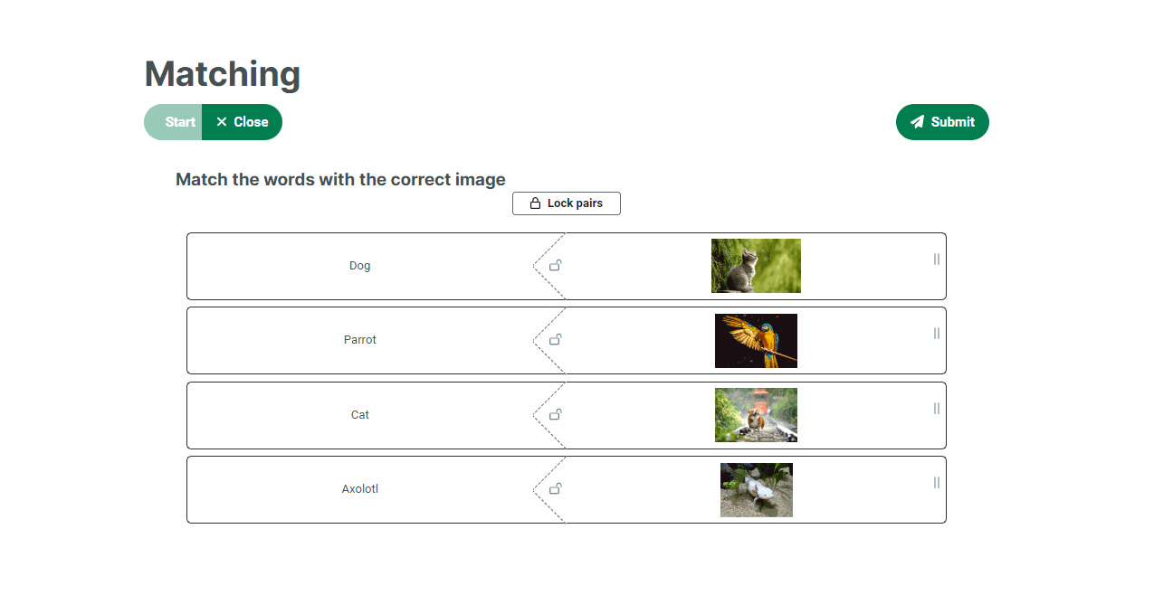1173x595 pixels.
Task: Select the white axolotl thumbnail
Action: point(756,490)
